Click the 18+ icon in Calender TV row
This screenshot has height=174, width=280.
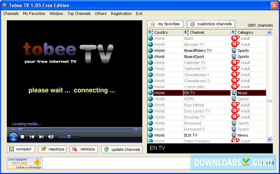pos(235,62)
